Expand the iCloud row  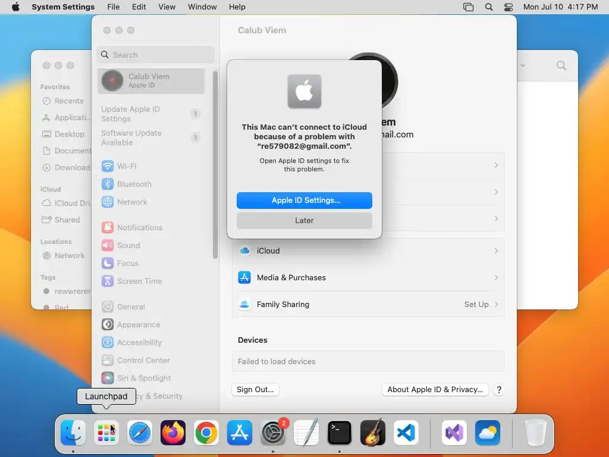[x=368, y=251]
